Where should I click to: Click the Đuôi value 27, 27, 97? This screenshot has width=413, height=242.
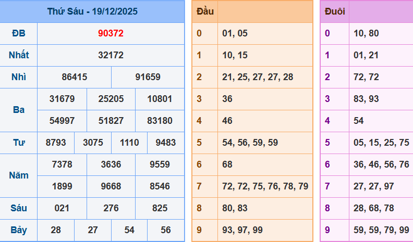click(x=374, y=186)
